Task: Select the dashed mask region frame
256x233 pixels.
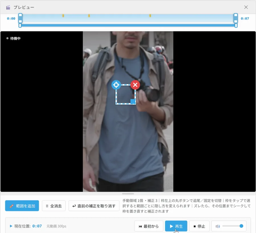Action: [x=126, y=94]
